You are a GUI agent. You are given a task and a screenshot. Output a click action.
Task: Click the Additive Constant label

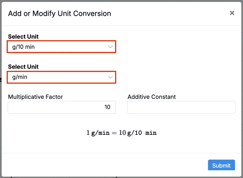[x=152, y=97]
